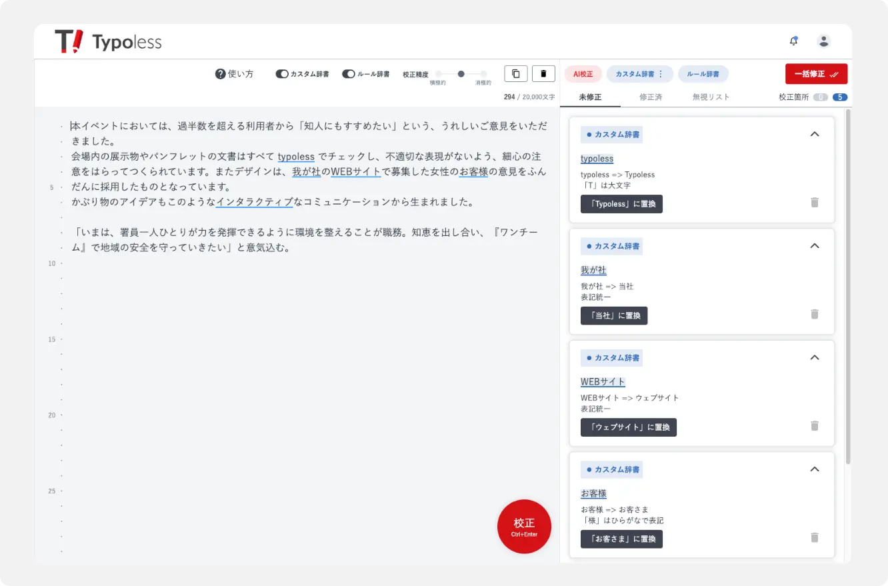Set 校正精度 slider to 消極的 end
Viewport: 888px width, 586px height.
pos(483,74)
